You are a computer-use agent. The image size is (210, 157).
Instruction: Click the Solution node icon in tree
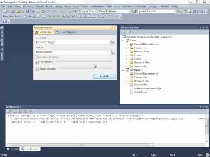point(124,37)
